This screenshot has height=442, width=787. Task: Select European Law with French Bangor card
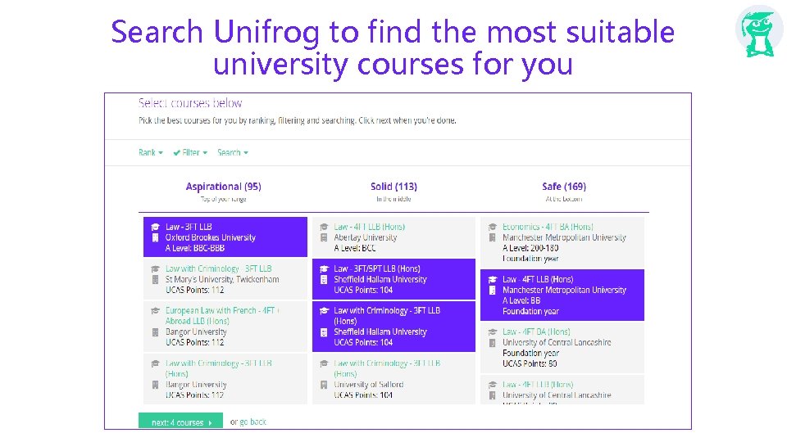tap(225, 327)
